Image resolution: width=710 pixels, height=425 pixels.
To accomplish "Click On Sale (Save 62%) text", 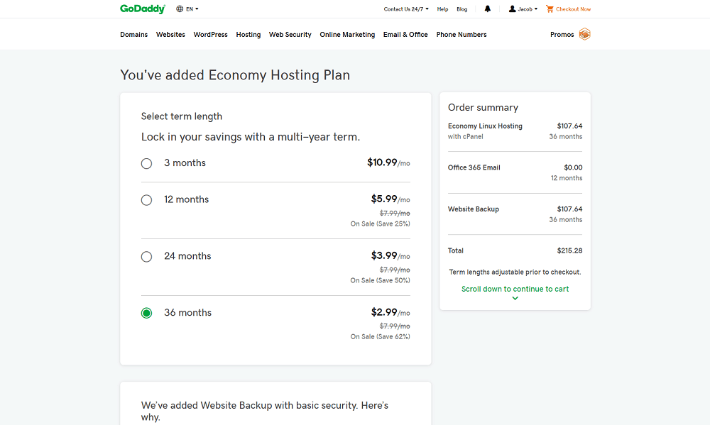I will 381,337.
